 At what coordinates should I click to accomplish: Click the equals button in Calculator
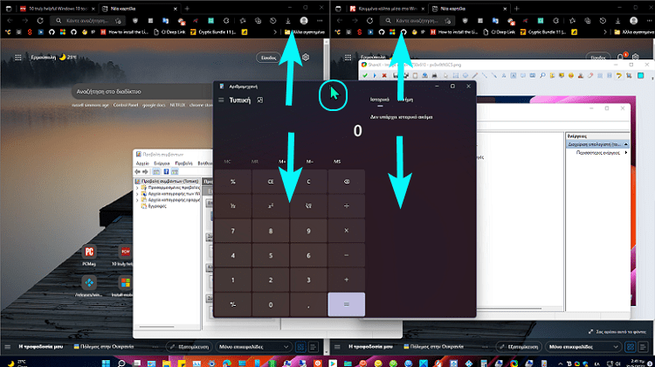point(347,305)
